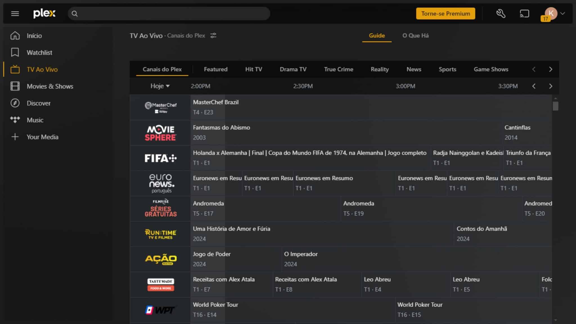
Task: Select the Início home icon
Action: pyautogui.click(x=15, y=35)
